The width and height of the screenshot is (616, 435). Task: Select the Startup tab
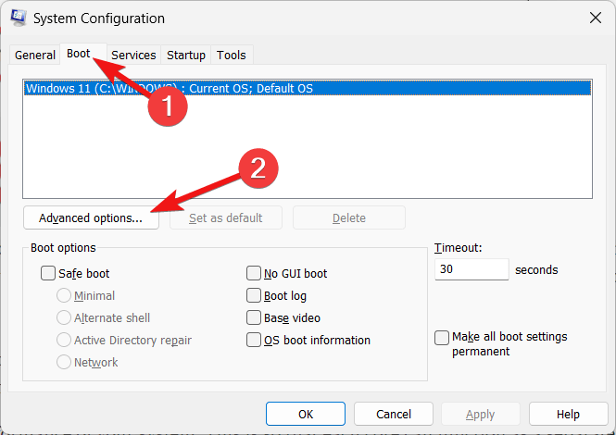tap(186, 56)
